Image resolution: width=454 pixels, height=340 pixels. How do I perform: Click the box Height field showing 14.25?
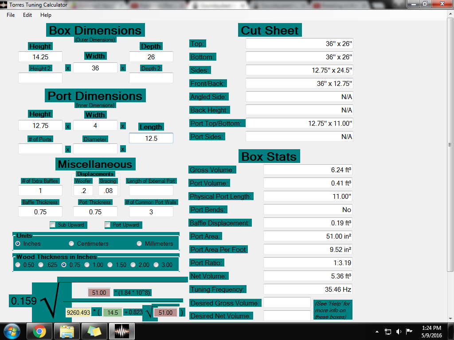pos(40,57)
